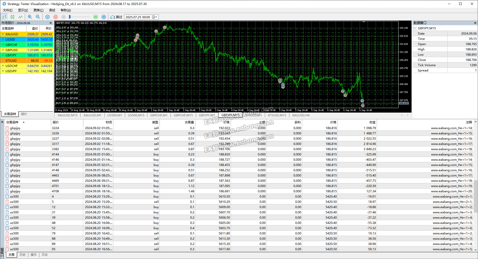
Task: Open the XAUUSD,M15 chart tab
Action: 67,115
